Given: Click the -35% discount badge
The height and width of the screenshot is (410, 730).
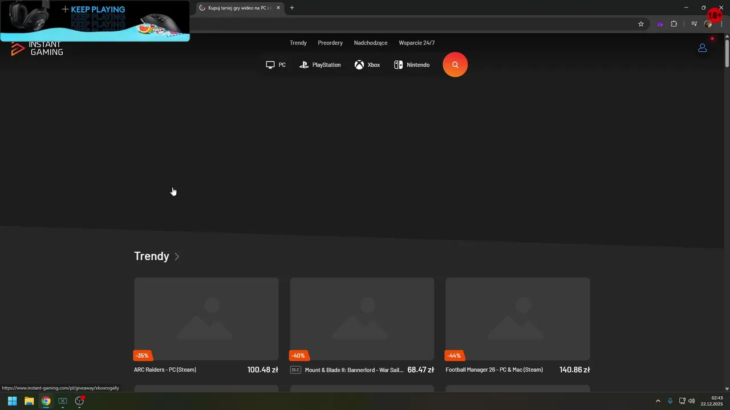Looking at the screenshot, I should tap(143, 355).
